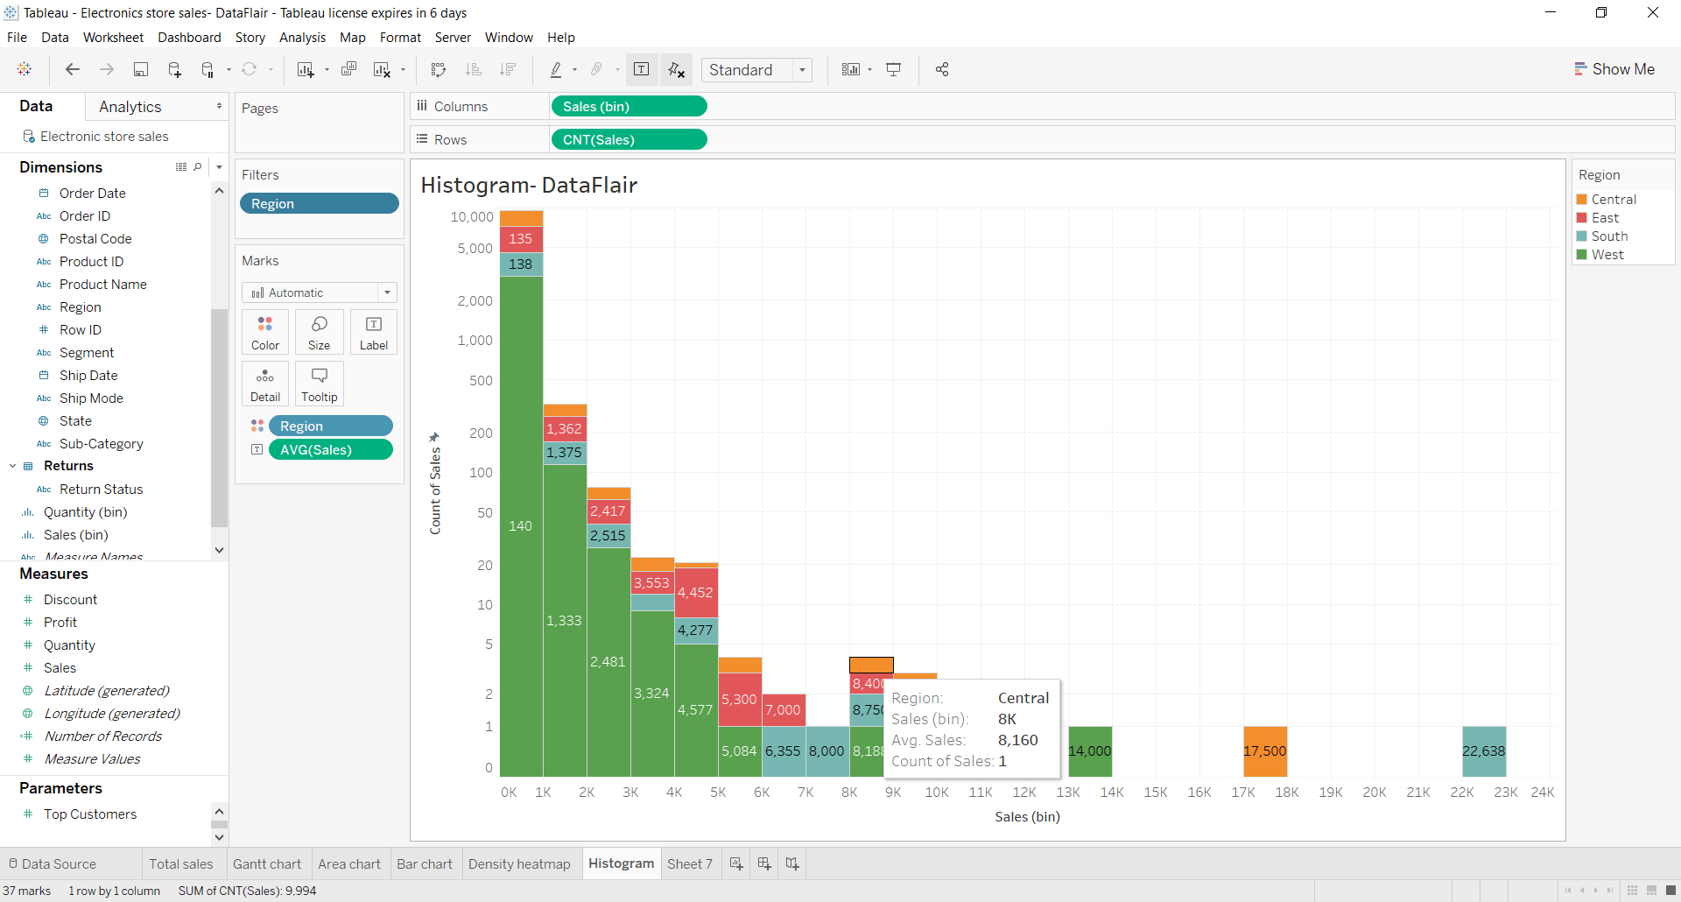Click the Show Me button
This screenshot has width=1681, height=902.
1615,68
